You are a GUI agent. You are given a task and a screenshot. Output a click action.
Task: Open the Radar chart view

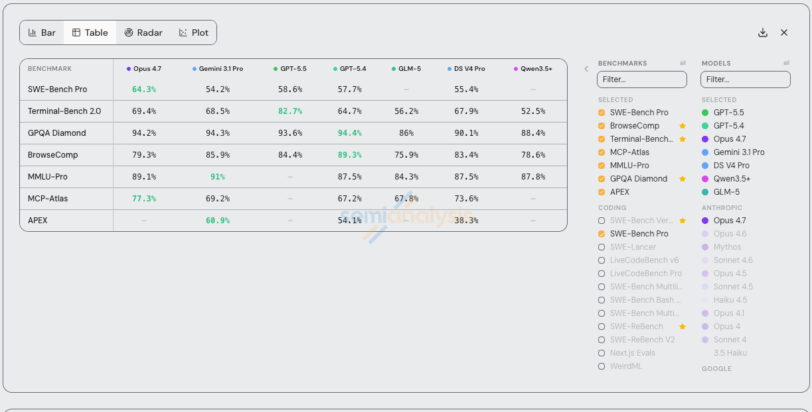click(143, 32)
